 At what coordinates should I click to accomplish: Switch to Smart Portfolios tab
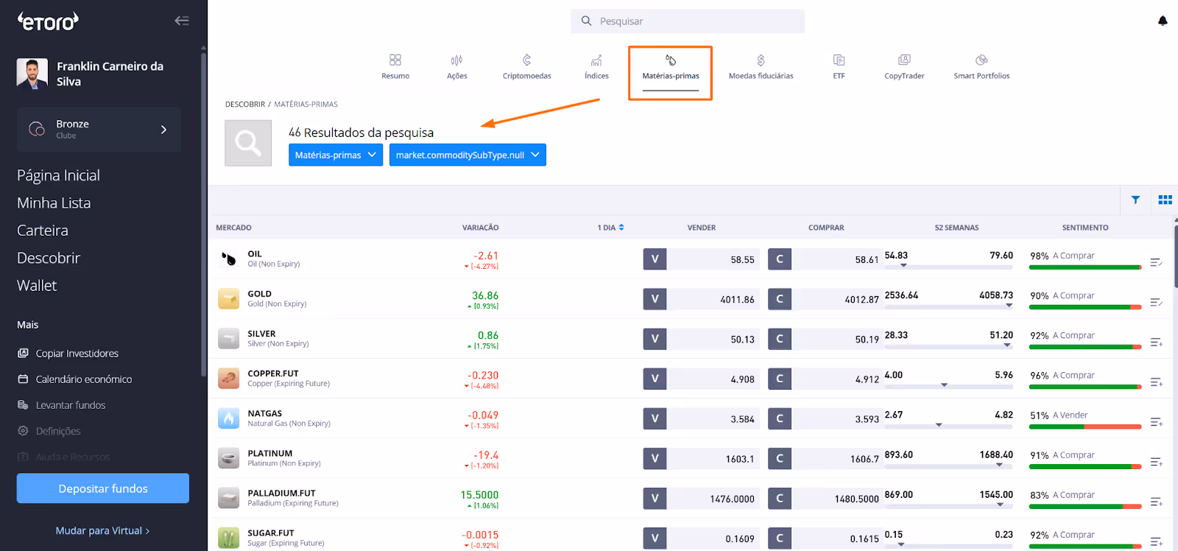[x=981, y=66]
